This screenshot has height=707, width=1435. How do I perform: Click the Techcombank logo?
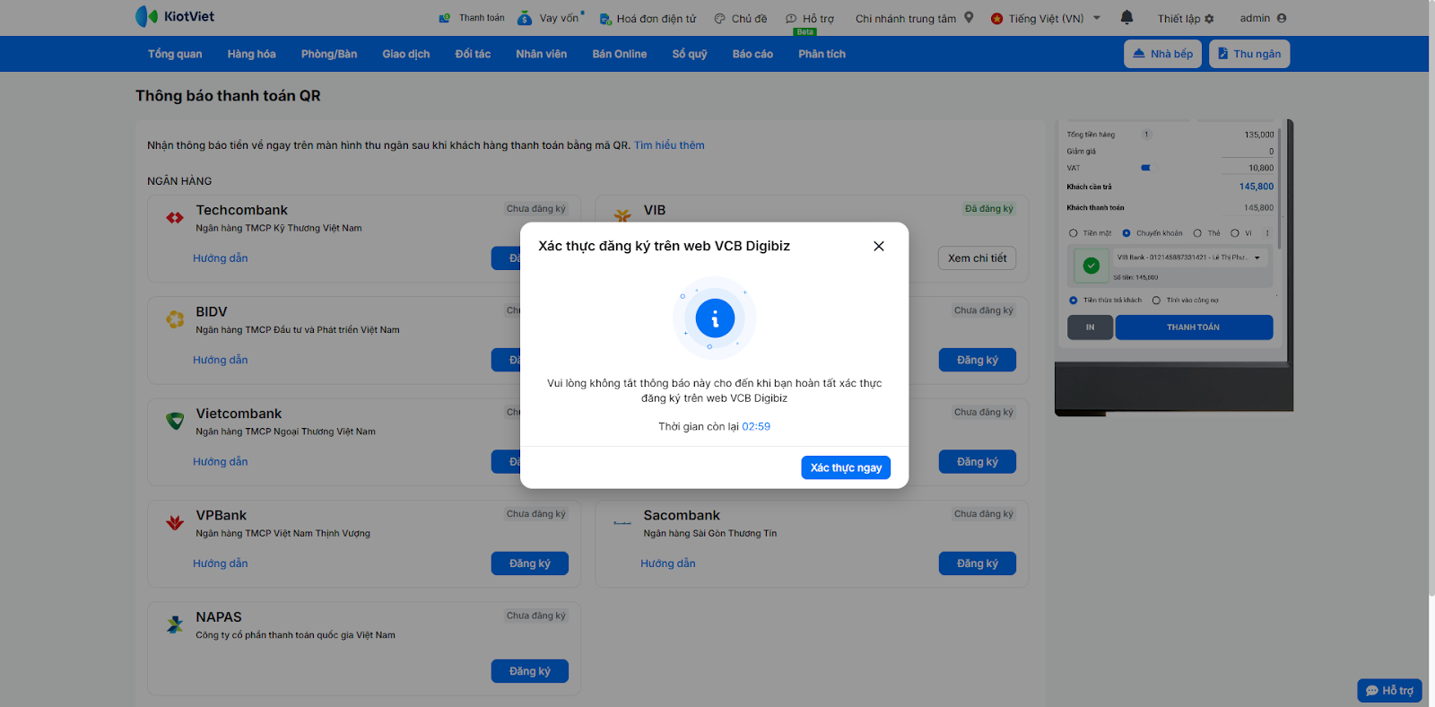click(175, 217)
